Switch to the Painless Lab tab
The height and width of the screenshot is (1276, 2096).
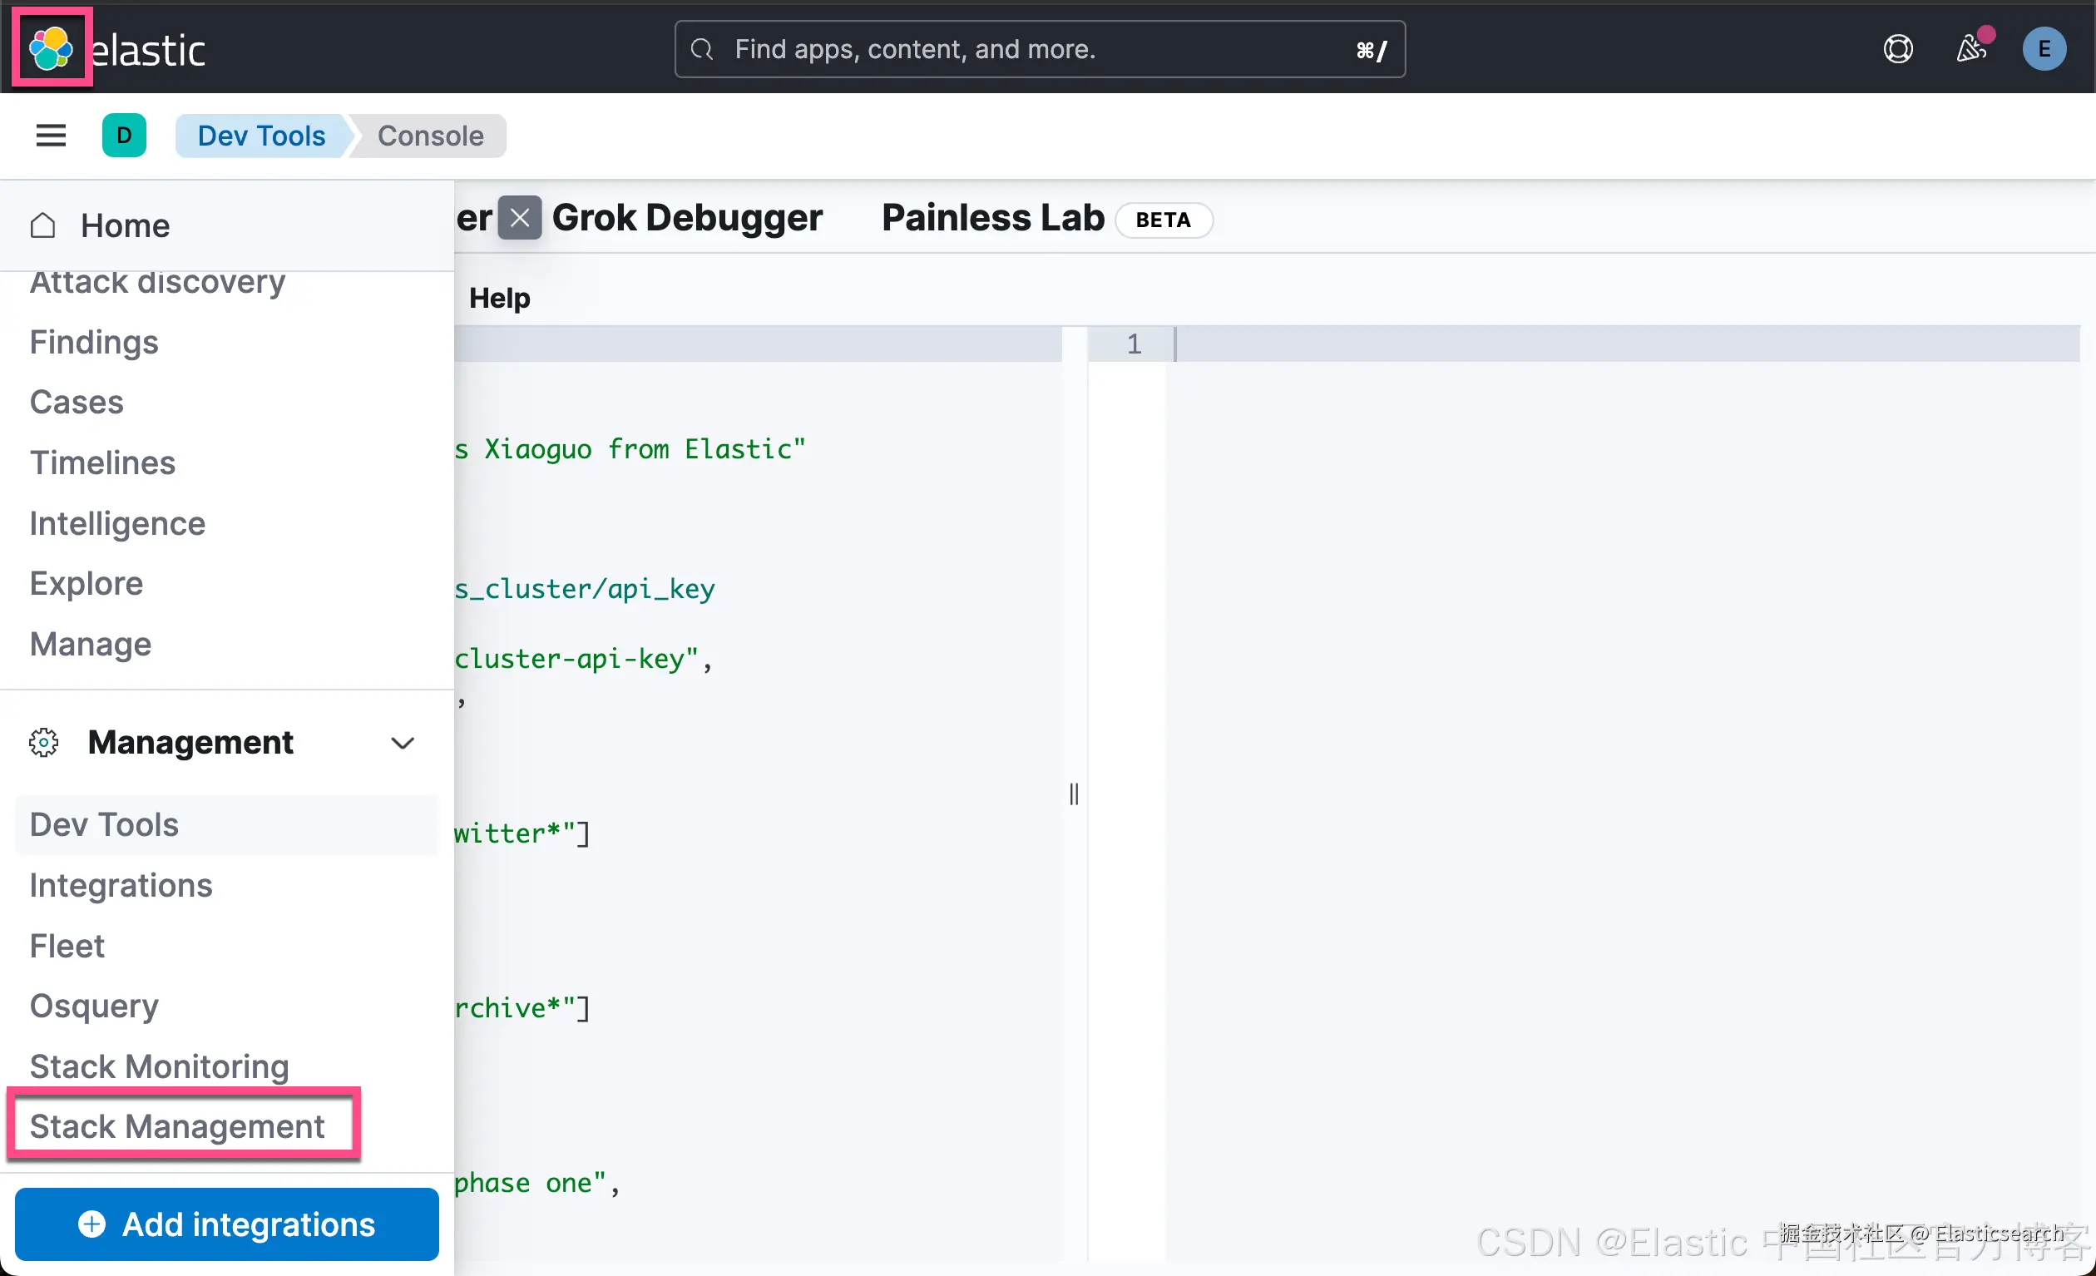(991, 218)
